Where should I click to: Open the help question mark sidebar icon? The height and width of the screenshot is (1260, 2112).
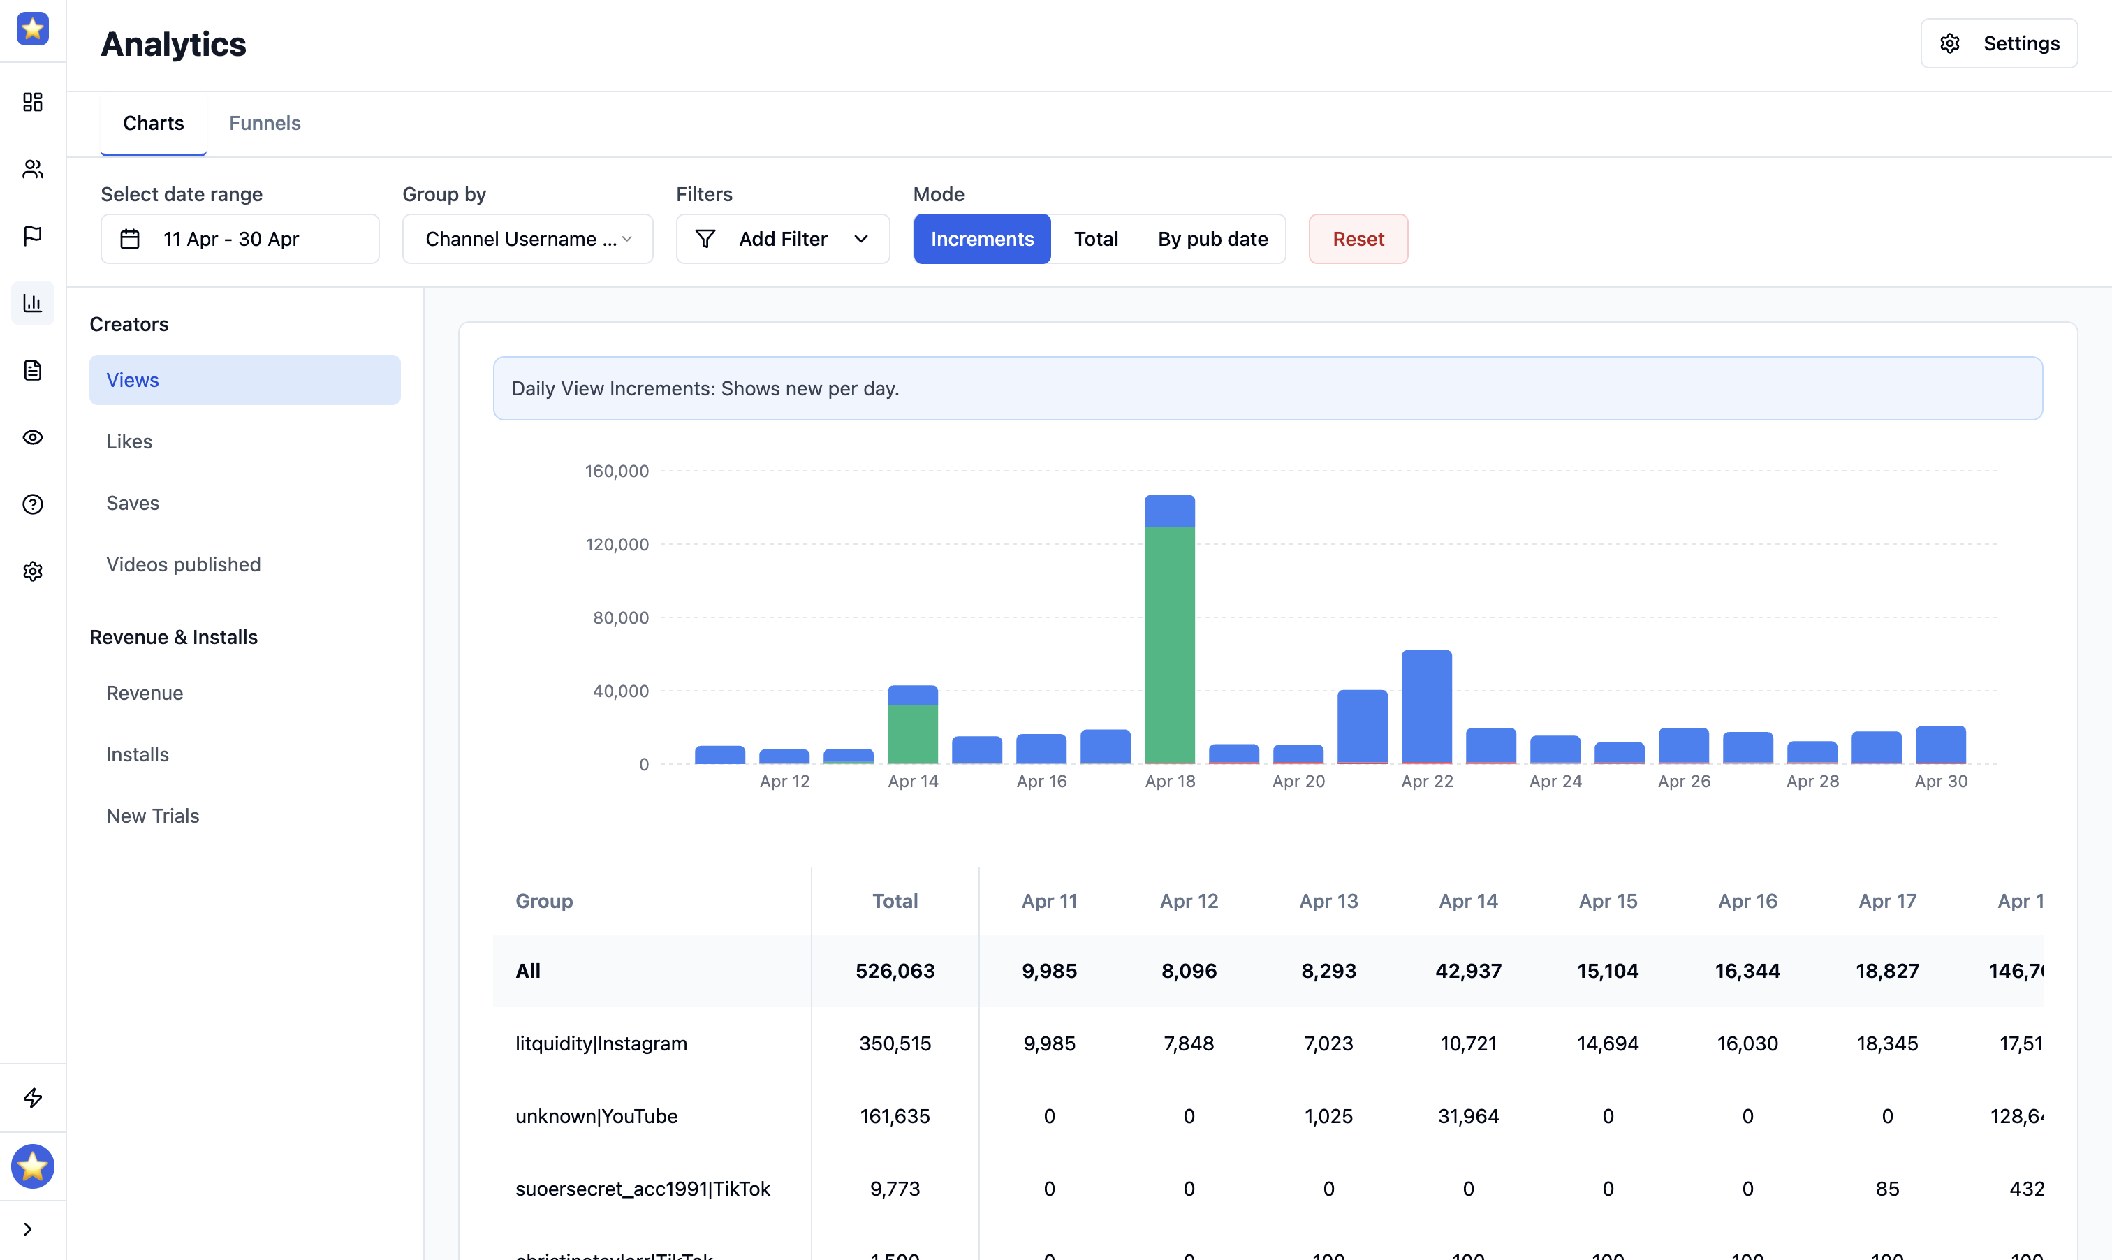[x=32, y=504]
